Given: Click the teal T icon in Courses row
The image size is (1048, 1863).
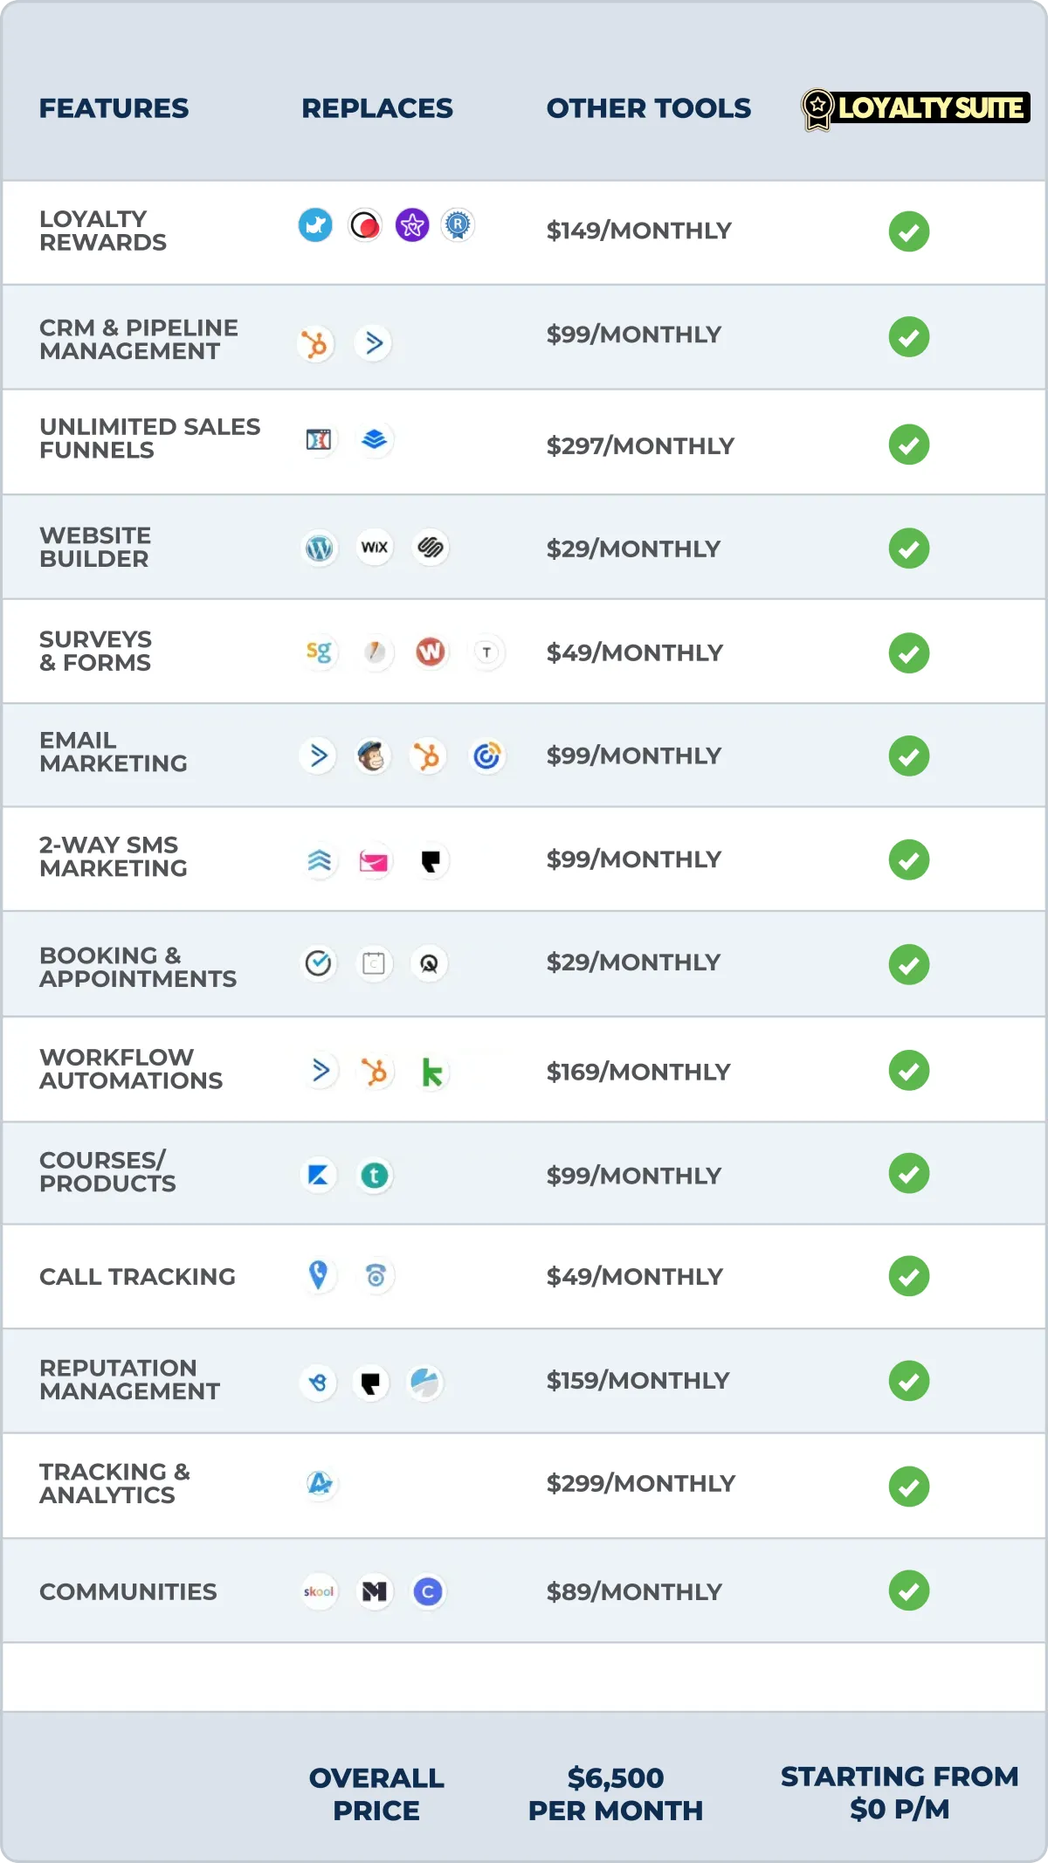Looking at the screenshot, I should (375, 1176).
